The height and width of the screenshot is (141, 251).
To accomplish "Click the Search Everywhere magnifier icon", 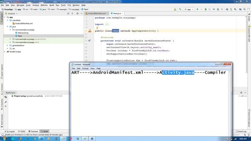I will click(245, 9).
